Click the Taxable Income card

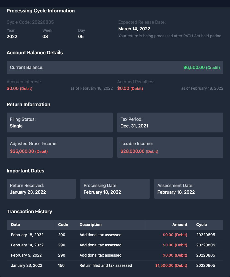[170, 147]
